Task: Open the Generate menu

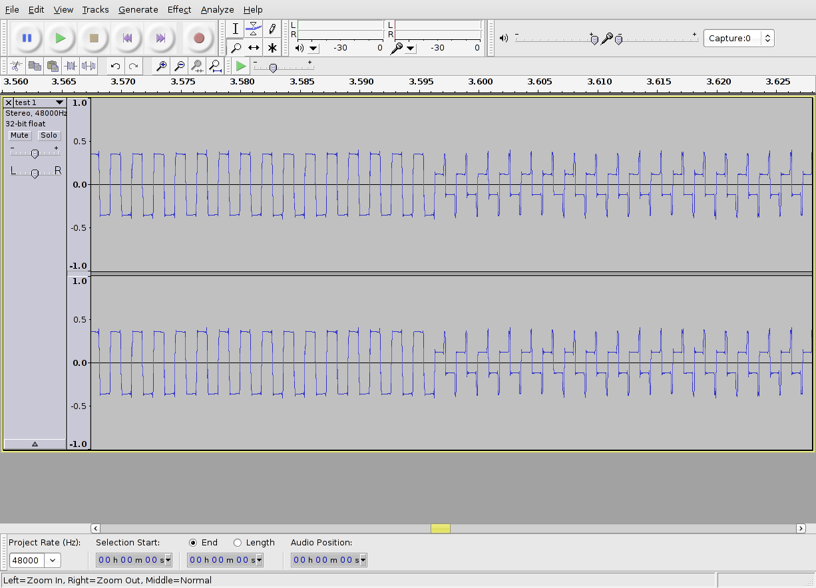Action: 138,9
